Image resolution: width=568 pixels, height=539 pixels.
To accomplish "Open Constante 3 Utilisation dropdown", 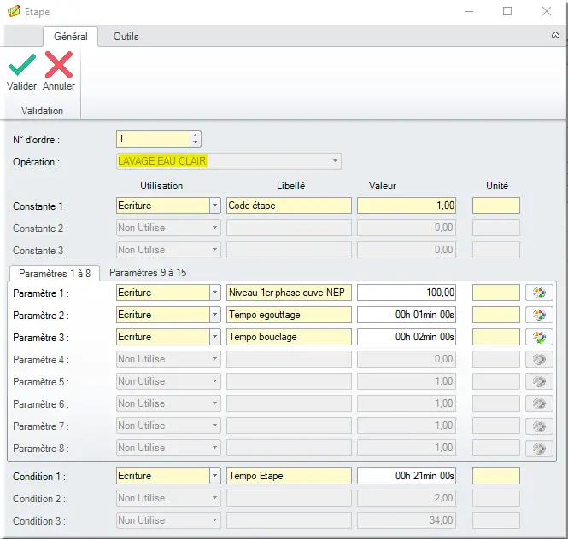I will [x=214, y=250].
